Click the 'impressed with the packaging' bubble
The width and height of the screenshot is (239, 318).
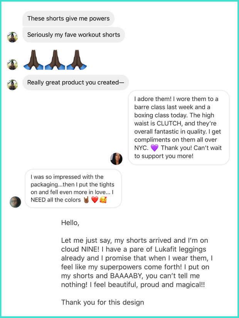pos(73,188)
